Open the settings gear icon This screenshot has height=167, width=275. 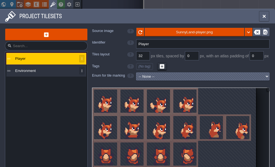coord(69,4)
